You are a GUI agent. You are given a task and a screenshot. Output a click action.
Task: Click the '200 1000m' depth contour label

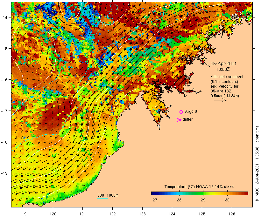[x=108, y=195]
